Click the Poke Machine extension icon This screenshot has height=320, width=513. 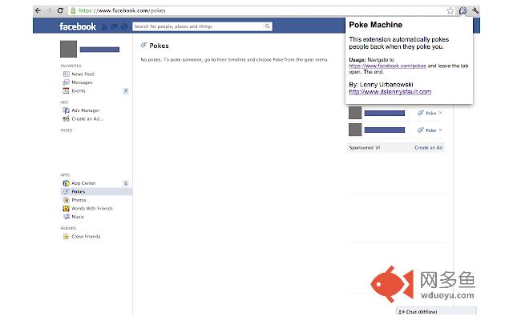point(463,10)
